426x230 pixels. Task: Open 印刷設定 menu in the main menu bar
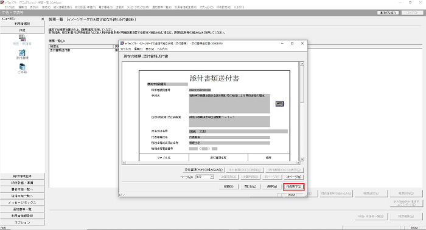pyautogui.click(x=223, y=7)
